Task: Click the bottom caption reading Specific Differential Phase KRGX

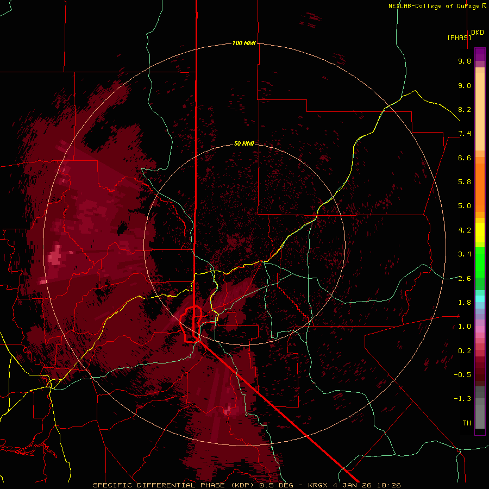Action: [x=247, y=485]
